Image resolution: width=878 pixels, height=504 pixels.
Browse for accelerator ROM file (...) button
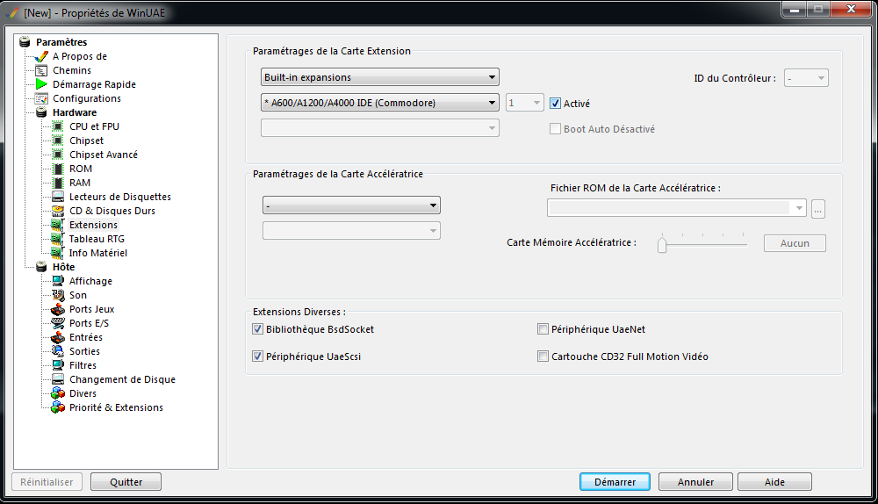click(818, 209)
